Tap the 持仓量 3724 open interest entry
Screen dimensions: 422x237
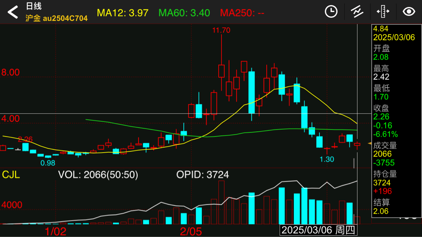(x=385, y=178)
